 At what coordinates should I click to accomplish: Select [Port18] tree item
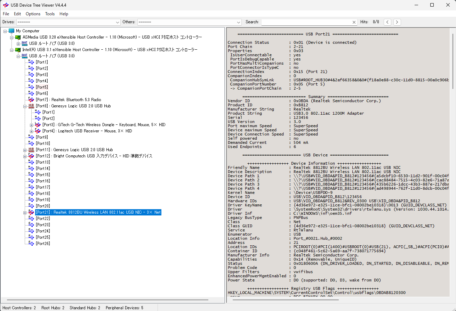pos(43,194)
